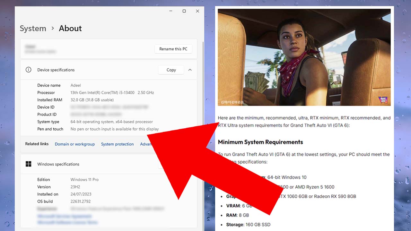Copy the device specifications
This screenshot has height=231, width=411.
tap(171, 70)
